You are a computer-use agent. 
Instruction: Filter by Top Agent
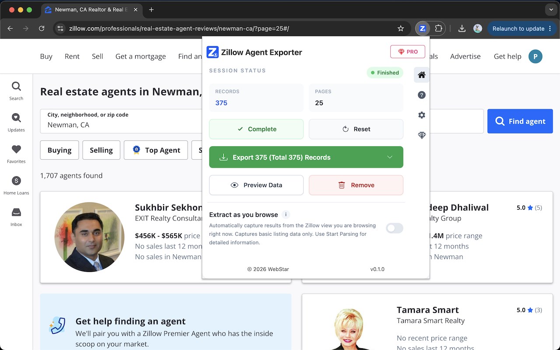[156, 150]
